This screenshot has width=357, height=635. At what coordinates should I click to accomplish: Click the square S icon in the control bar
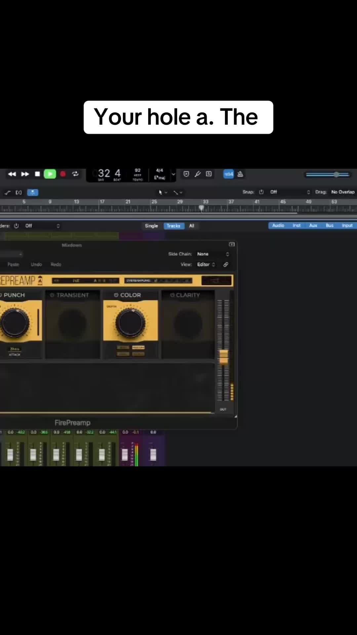209,174
